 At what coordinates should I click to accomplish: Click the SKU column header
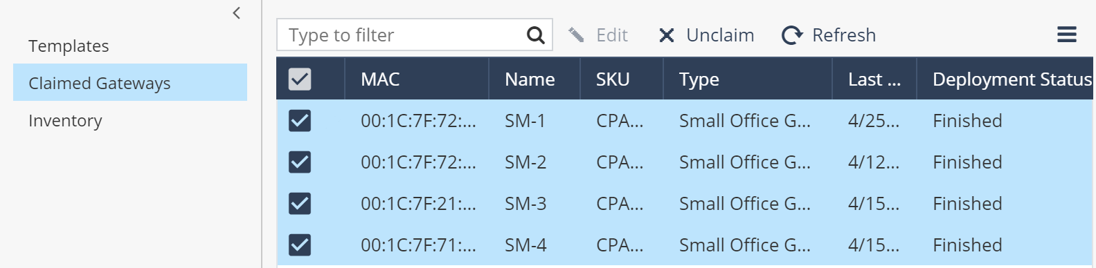coord(621,79)
